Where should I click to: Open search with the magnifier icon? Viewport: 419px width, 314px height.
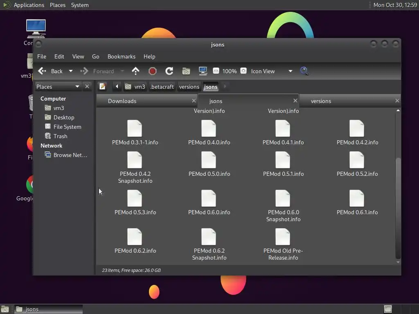pyautogui.click(x=304, y=71)
